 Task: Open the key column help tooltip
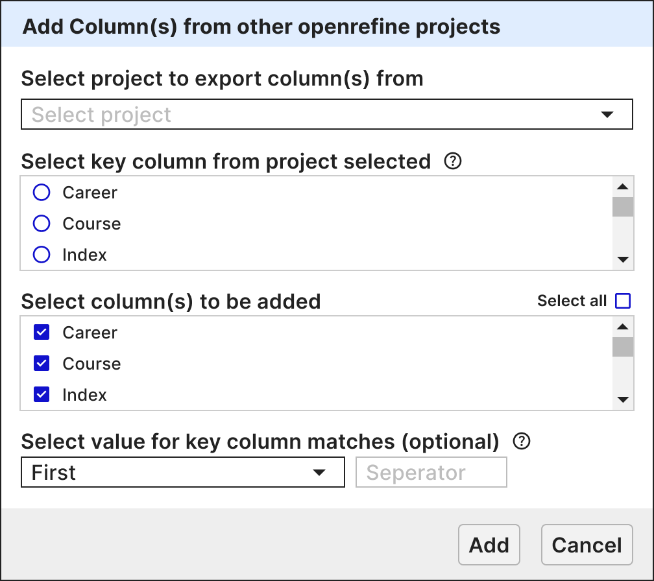point(454,161)
